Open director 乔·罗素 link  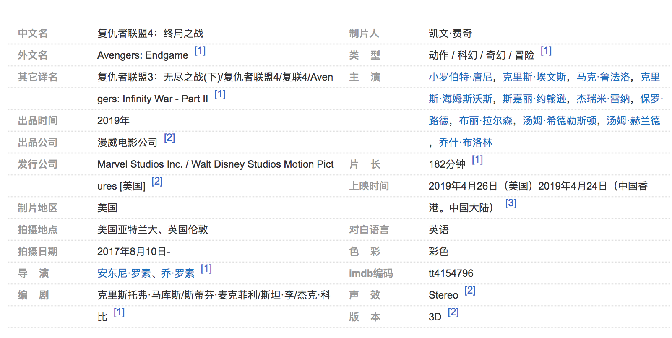point(178,273)
